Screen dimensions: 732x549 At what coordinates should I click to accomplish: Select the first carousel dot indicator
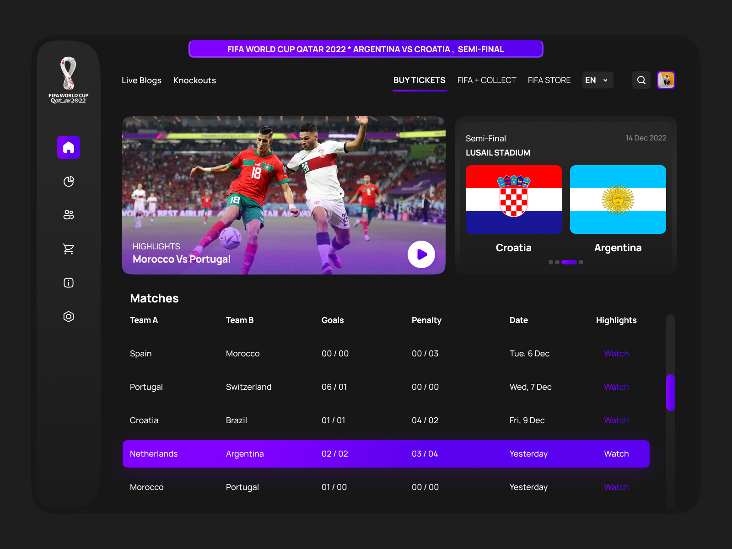pos(551,262)
